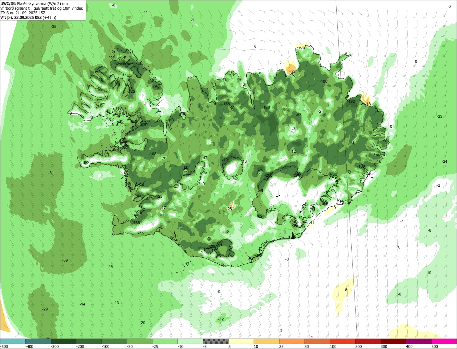The height and width of the screenshot is (349, 457).
Task: Click the '-24' value on the map
Action: click(x=445, y=162)
